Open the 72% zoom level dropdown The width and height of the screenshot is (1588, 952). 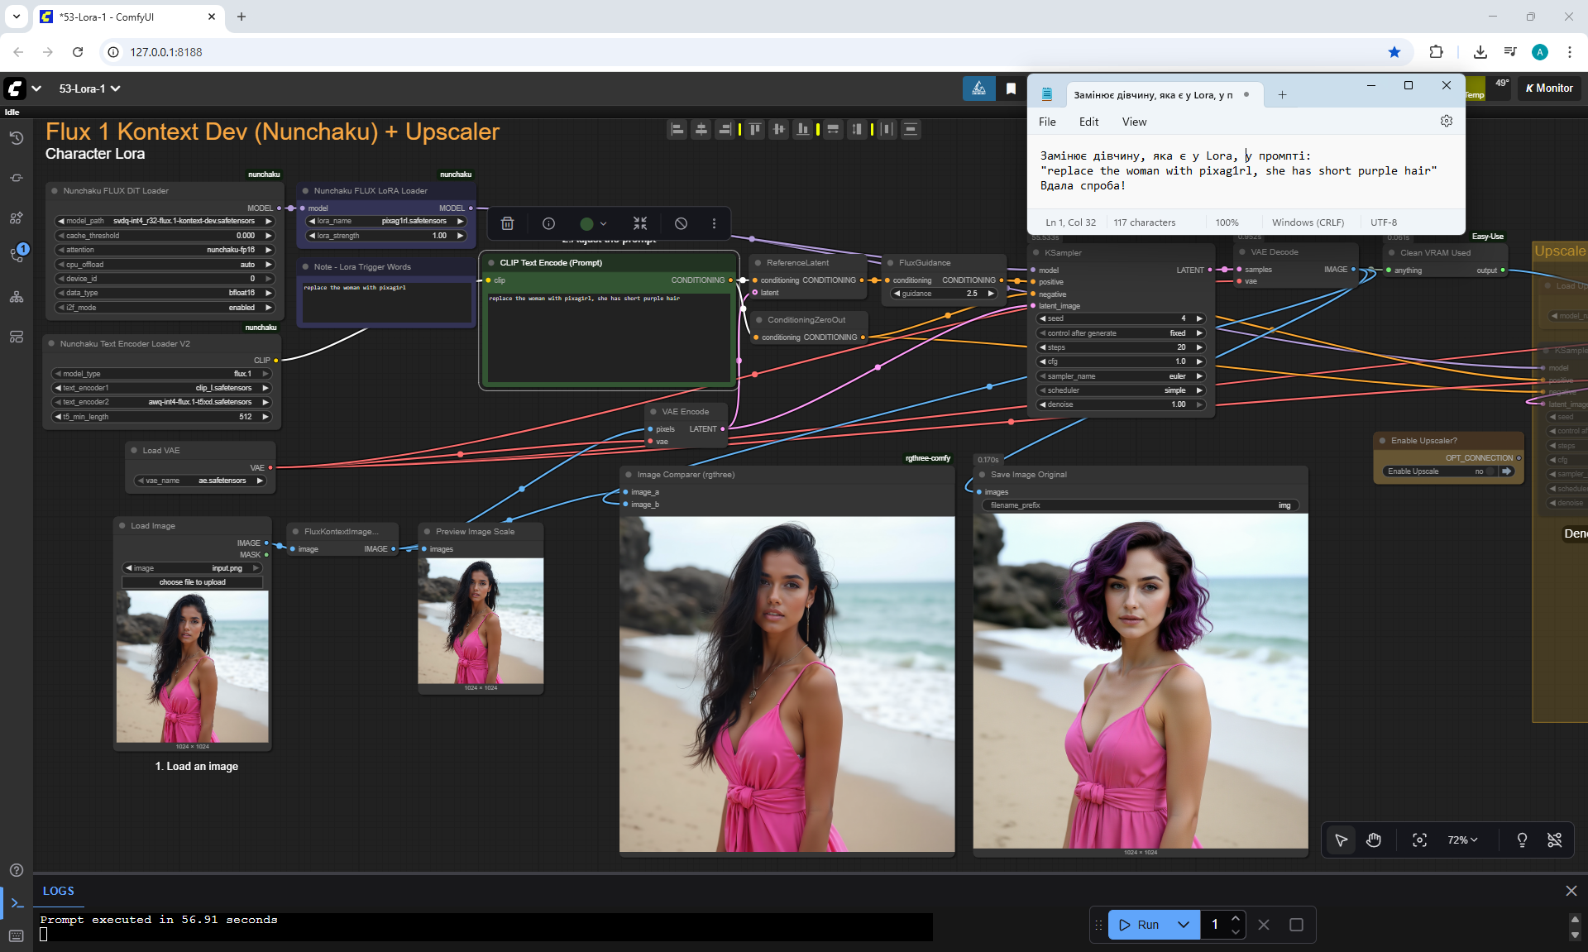pos(1462,840)
